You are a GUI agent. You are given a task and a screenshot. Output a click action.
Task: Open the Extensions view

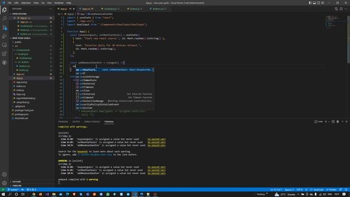click(x=4, y=54)
